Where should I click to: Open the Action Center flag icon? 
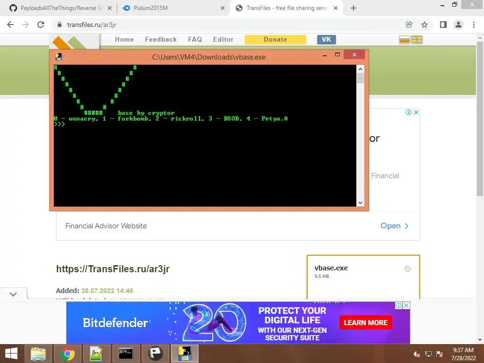[440, 354]
